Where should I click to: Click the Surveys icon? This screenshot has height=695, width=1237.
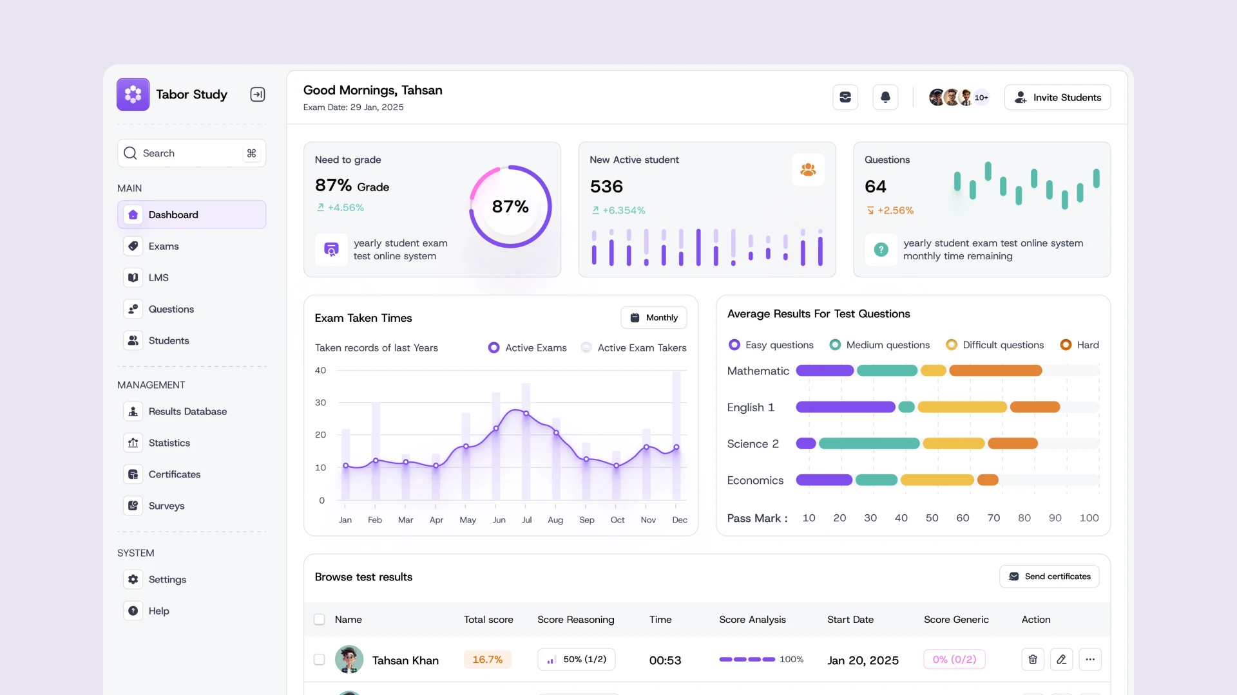[x=133, y=506]
